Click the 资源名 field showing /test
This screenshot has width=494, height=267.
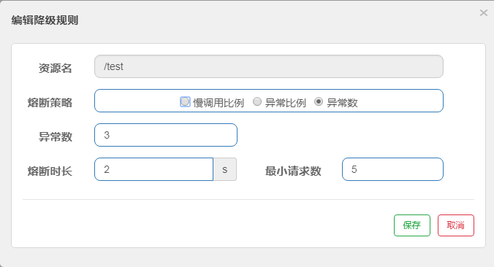tap(269, 66)
